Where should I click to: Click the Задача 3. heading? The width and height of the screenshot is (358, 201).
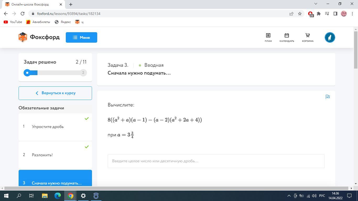click(118, 65)
